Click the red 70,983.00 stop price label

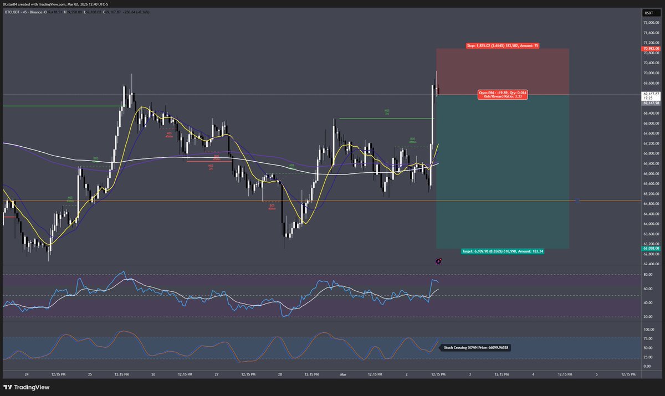651,49
